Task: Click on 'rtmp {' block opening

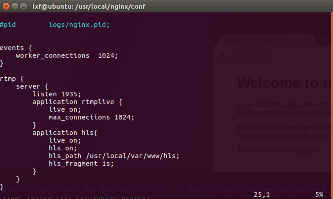Action: pos(12,79)
